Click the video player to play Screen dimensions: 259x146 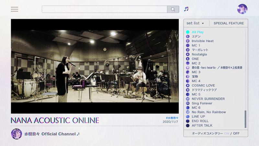(95, 66)
